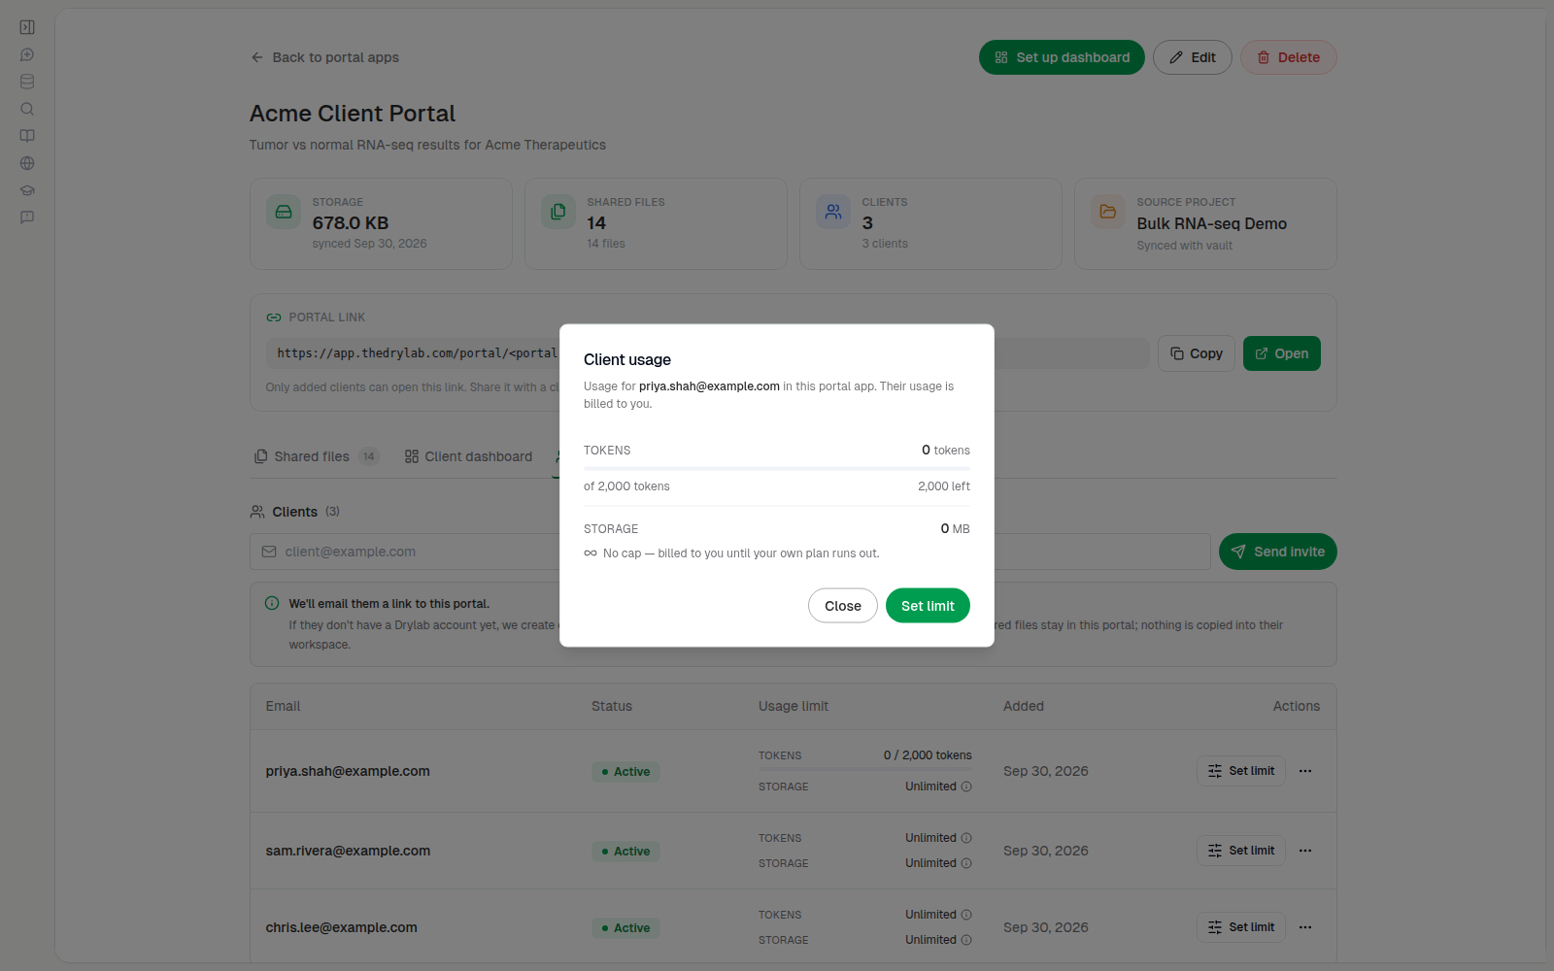
Task: Click info icon beside chris.lee tokens Unlimited
Action: pyautogui.click(x=966, y=915)
